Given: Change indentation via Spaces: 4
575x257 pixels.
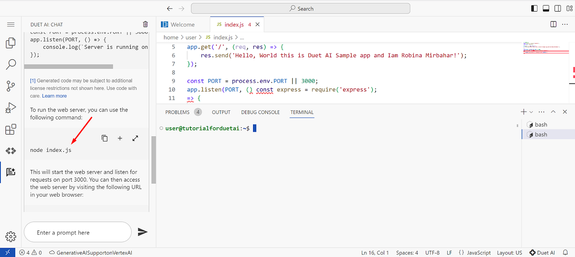Looking at the screenshot, I should pyautogui.click(x=407, y=252).
